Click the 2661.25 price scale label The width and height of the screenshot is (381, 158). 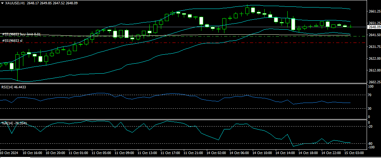[374, 11]
